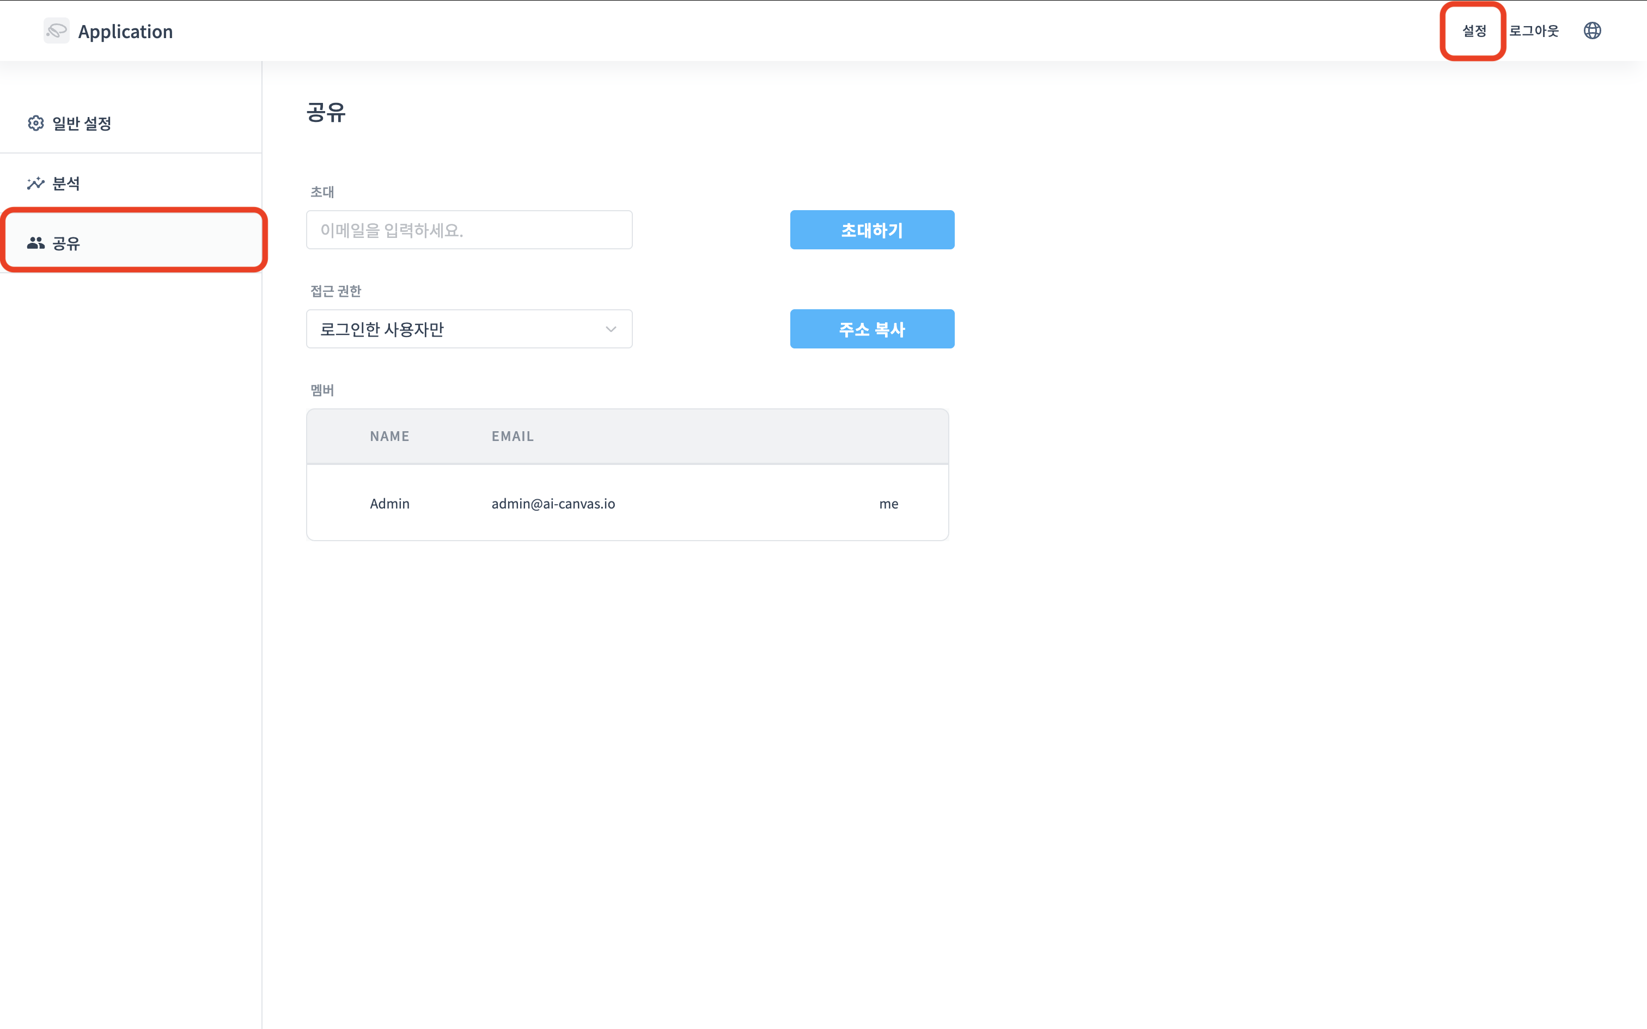Click the 분석 chart icon in sidebar

(x=35, y=183)
